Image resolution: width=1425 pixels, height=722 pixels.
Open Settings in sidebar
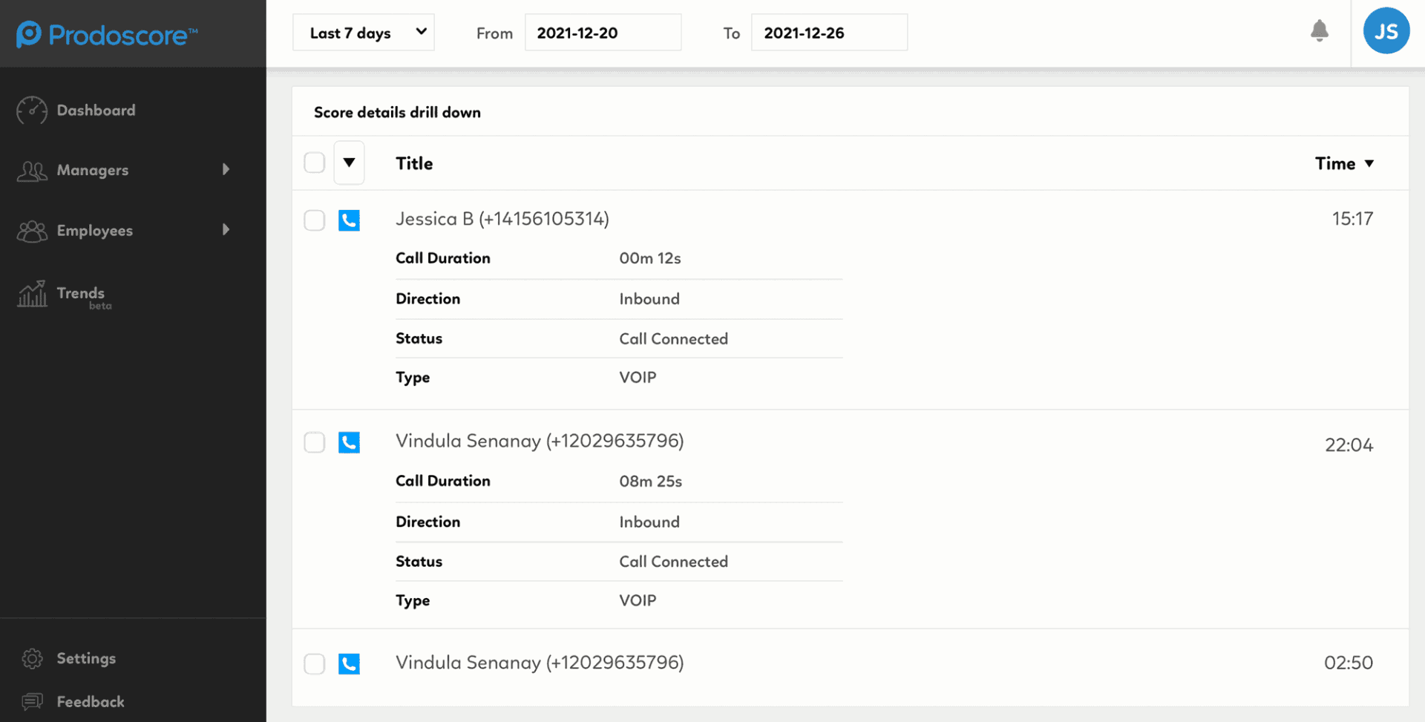point(86,658)
